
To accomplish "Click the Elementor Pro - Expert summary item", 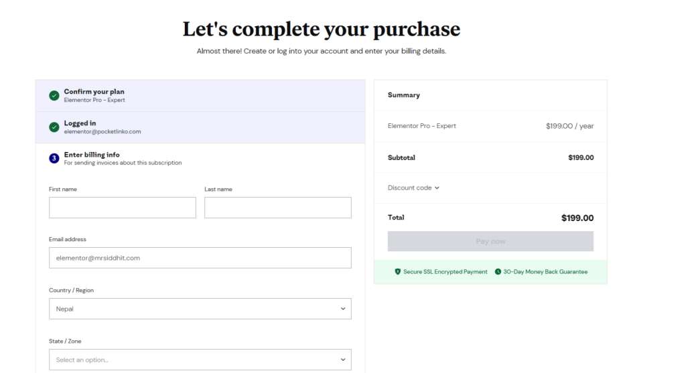I will click(422, 125).
